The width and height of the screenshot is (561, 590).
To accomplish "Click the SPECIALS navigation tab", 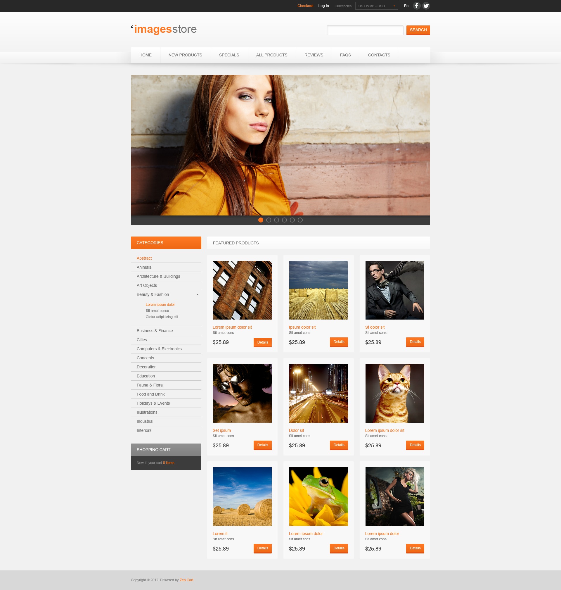I will pyautogui.click(x=229, y=55).
